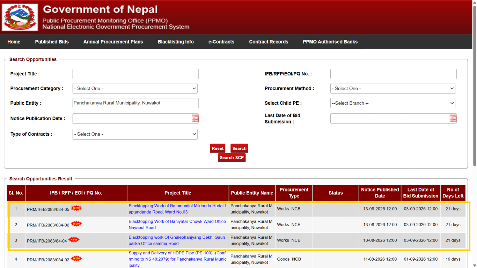The width and height of the screenshot is (477, 268).
Task: Focus the Project Title input field
Action: pyautogui.click(x=135, y=74)
